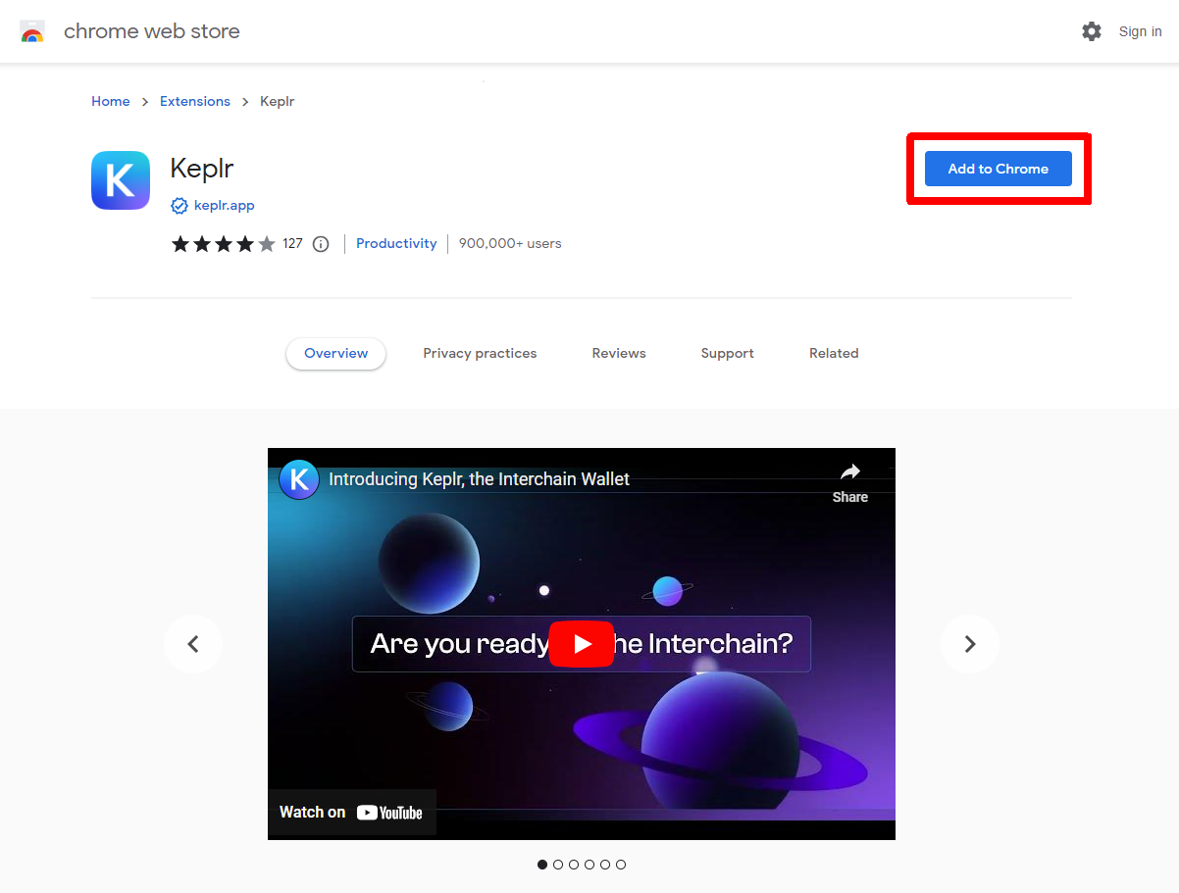The width and height of the screenshot is (1179, 893).
Task: Click the Chrome Web Store rainbow logo
Action: [x=32, y=31]
